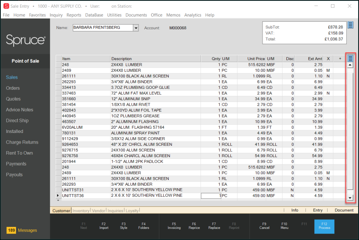The width and height of the screenshot is (359, 240).
Task: Select item cell 6V20ALUM
Action: pos(86,127)
